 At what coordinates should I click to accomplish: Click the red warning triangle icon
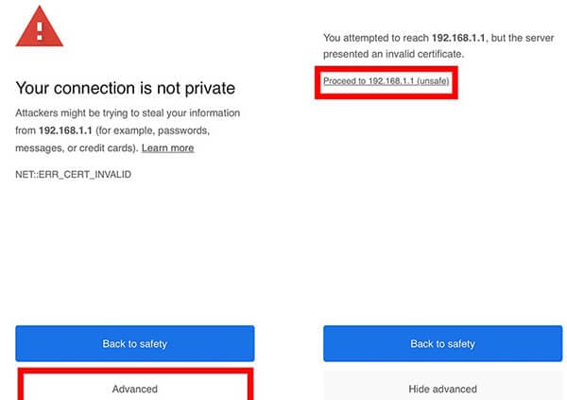point(40,27)
